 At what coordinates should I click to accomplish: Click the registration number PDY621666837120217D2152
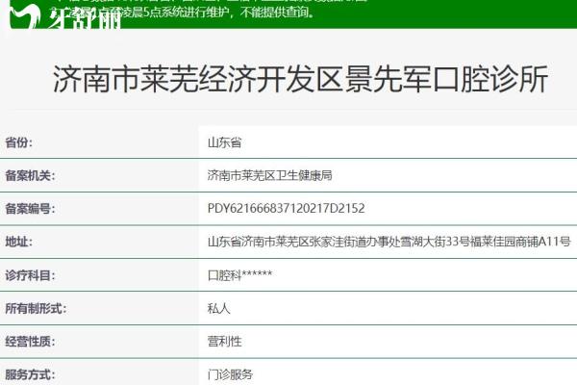286,208
